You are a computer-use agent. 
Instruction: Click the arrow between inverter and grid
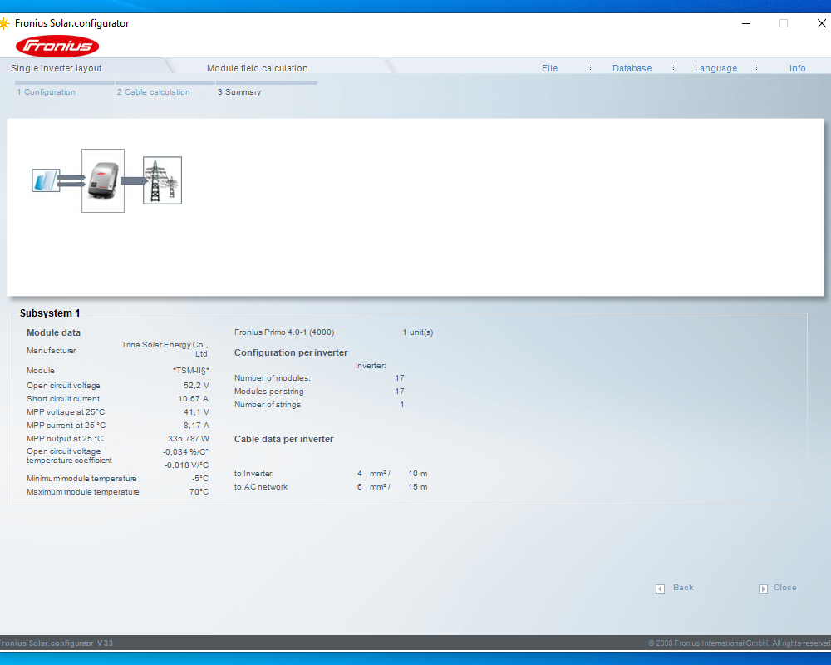(x=133, y=180)
